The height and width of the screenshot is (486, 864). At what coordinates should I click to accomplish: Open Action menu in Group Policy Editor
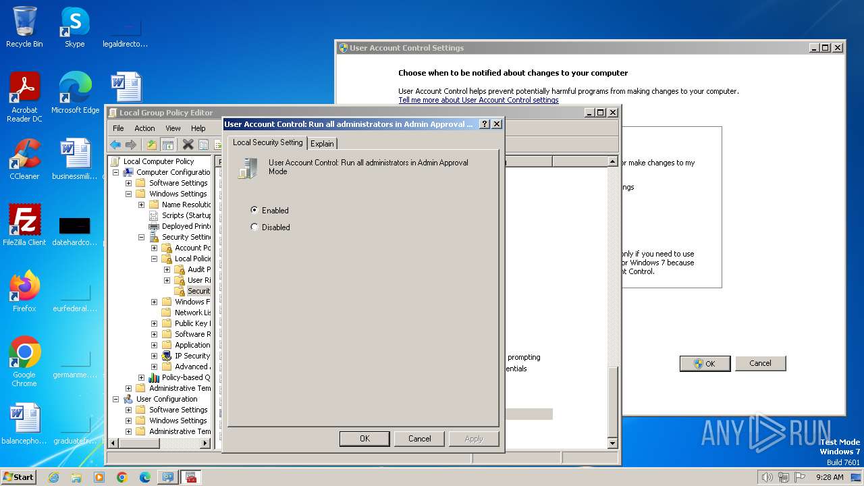pyautogui.click(x=144, y=128)
